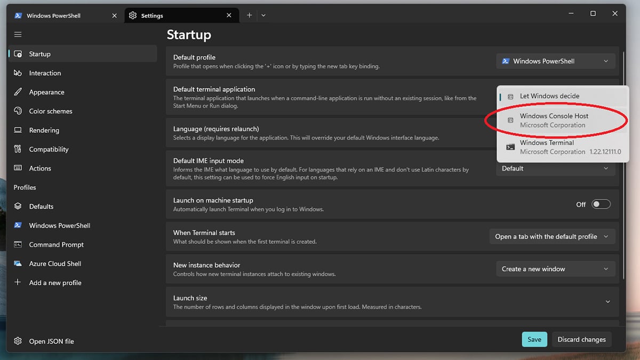Click the settings page vertical scrollbar
The height and width of the screenshot is (360, 640).
(x=624, y=165)
